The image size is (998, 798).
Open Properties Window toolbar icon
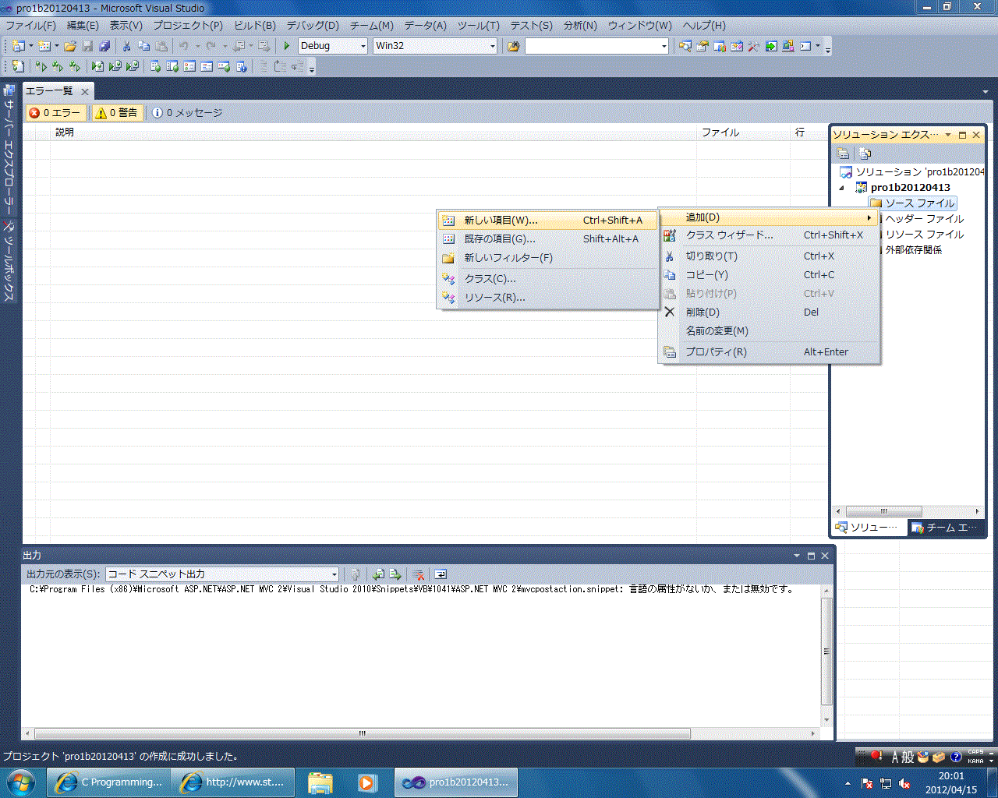702,46
